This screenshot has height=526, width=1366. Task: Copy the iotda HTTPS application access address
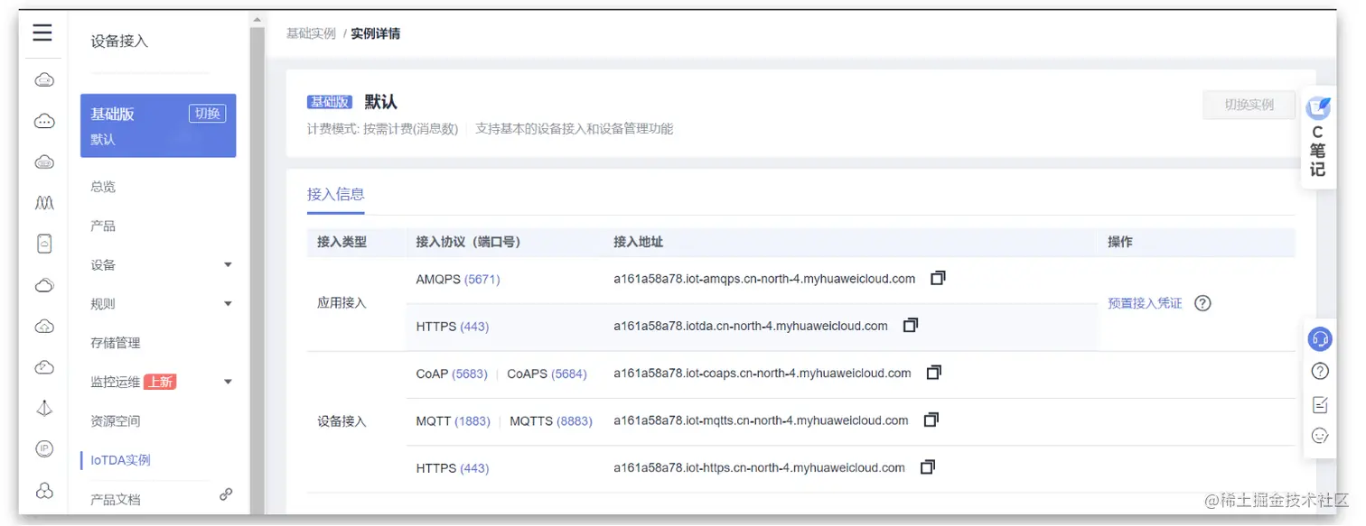pos(911,325)
